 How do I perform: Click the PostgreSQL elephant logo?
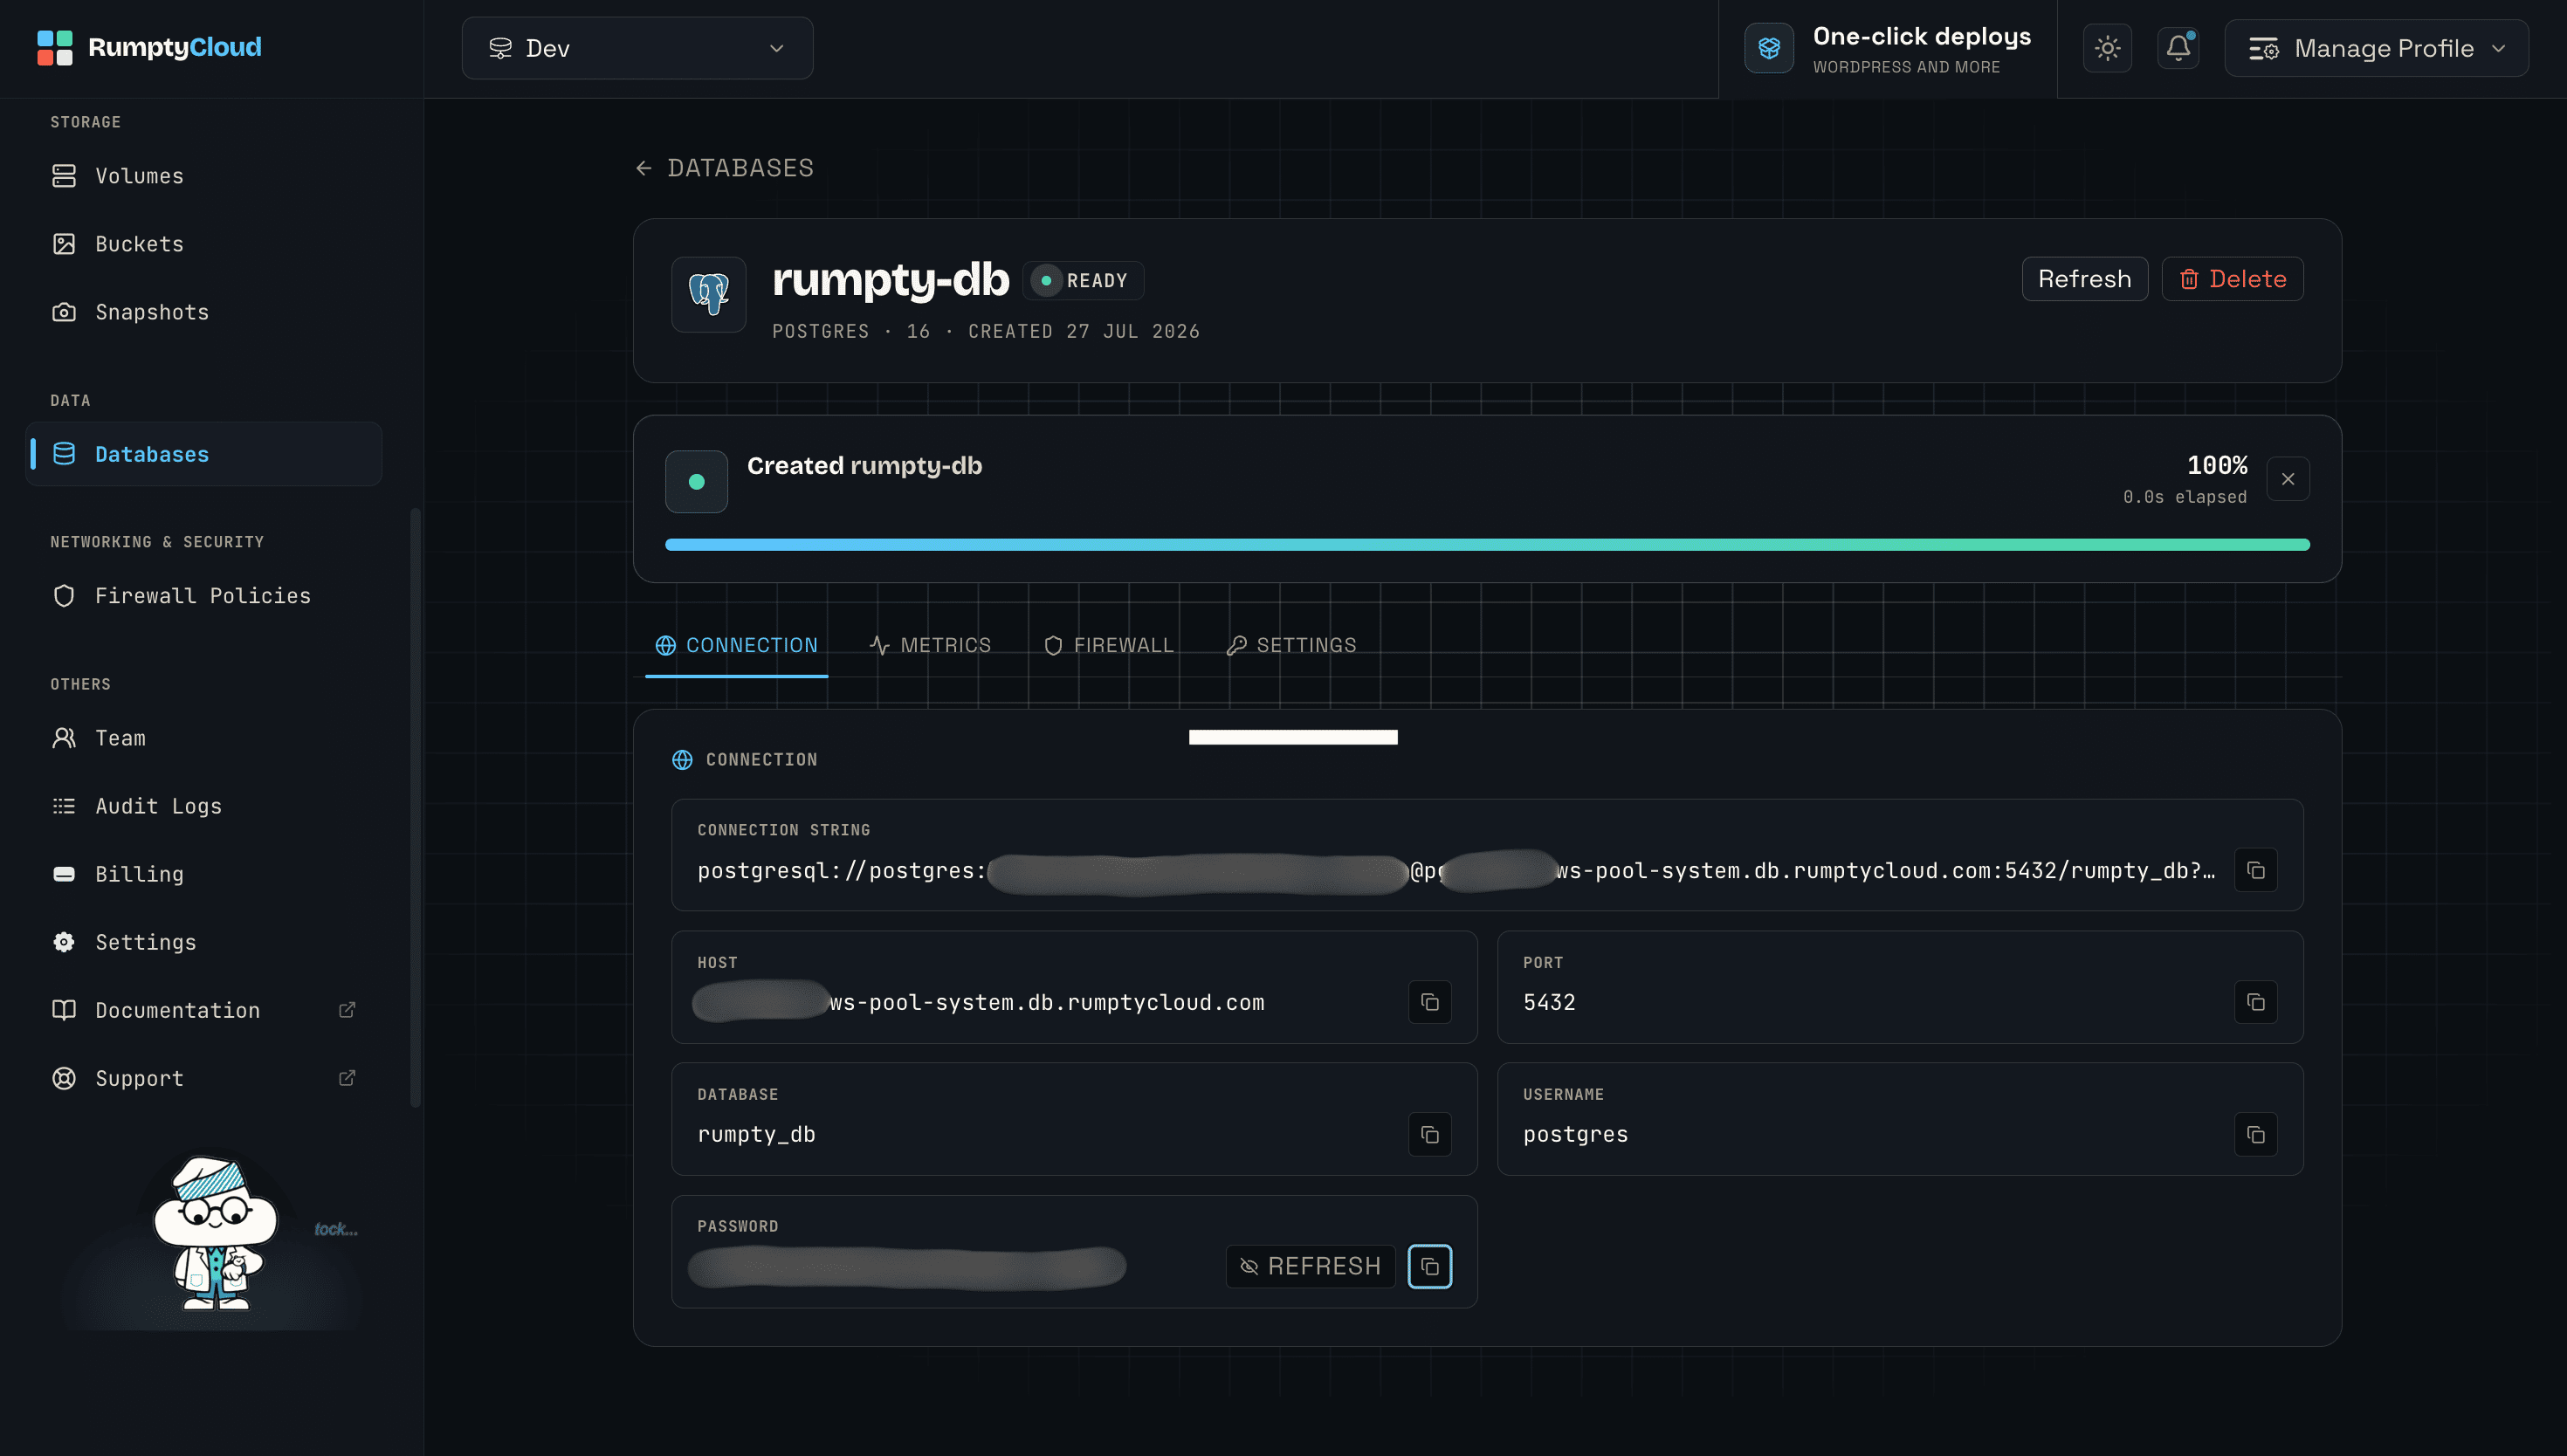[708, 294]
